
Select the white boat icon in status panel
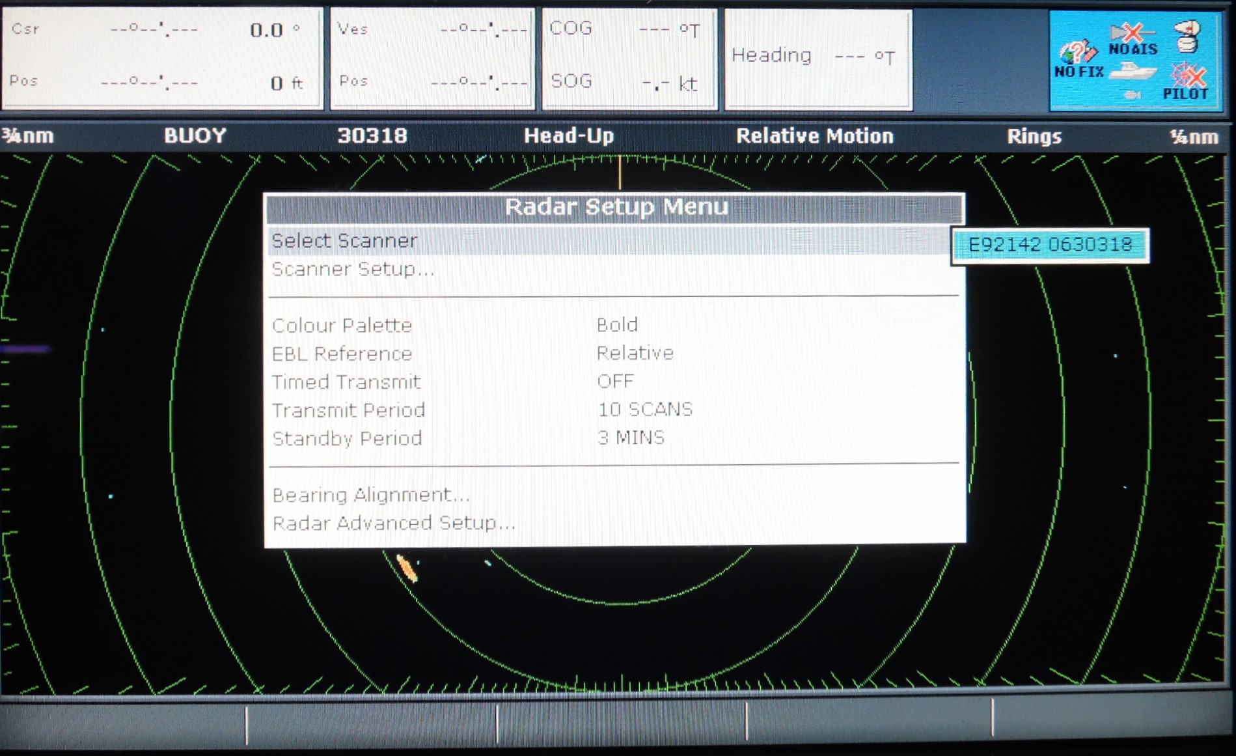1133,72
